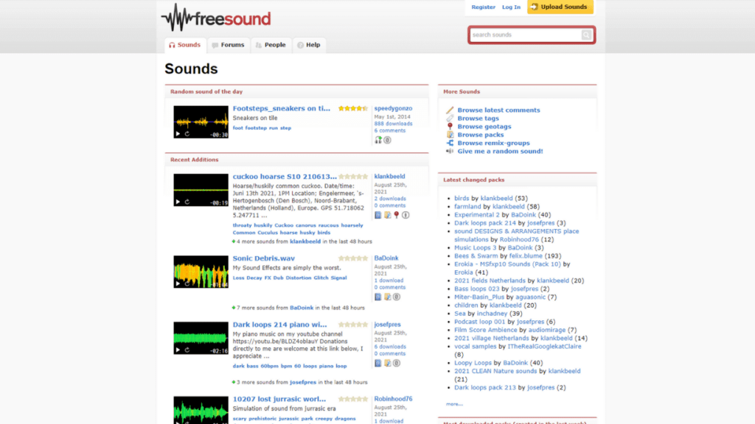755x424 pixels.
Task: Play the Dark loops 214 piano preview
Action: 177,350
